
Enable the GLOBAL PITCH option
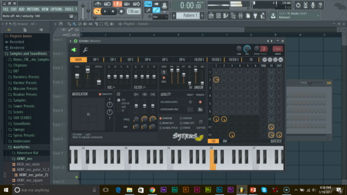pyautogui.click(x=169, y=128)
